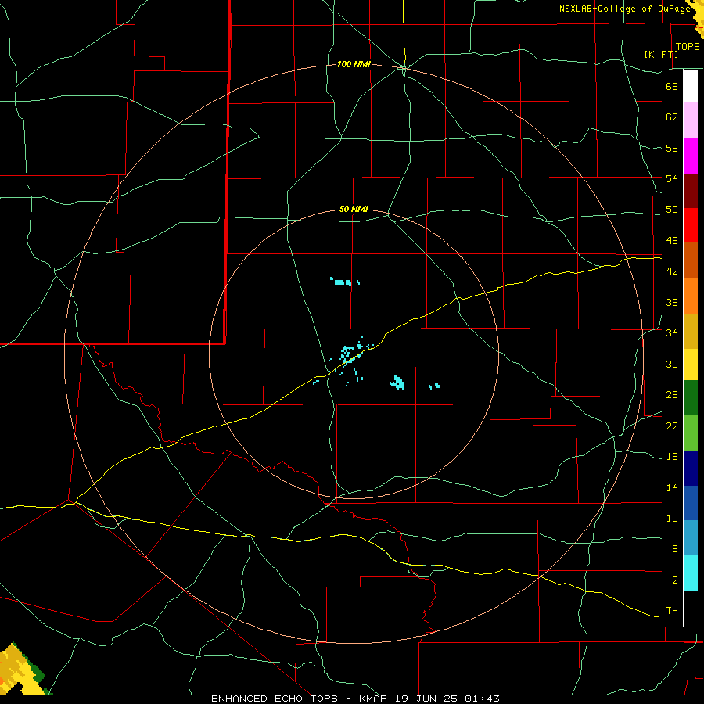Screen dimensions: 704x704
Task: Click the 58 scale value
Action: coord(672,148)
